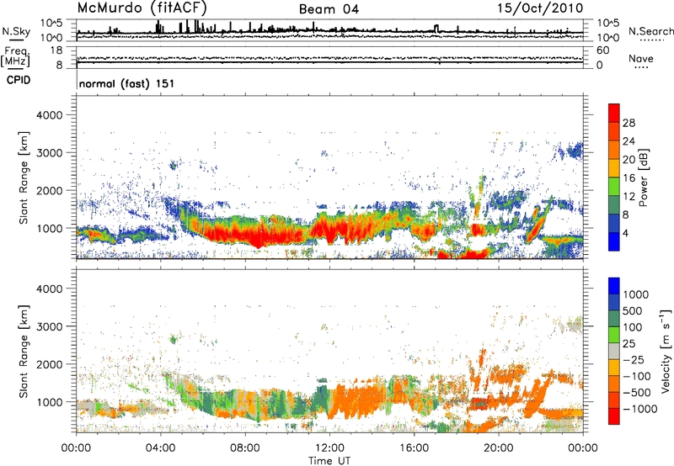Click the 'normal (fast) 151' CPID text
This screenshot has width=674, height=466.
click(127, 83)
